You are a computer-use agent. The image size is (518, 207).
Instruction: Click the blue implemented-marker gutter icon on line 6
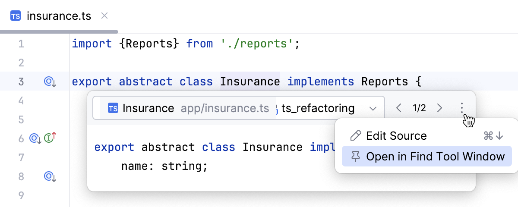click(x=35, y=138)
